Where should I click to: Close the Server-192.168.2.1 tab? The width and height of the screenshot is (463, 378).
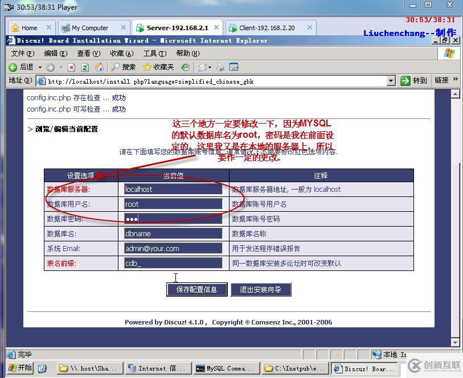(216, 27)
